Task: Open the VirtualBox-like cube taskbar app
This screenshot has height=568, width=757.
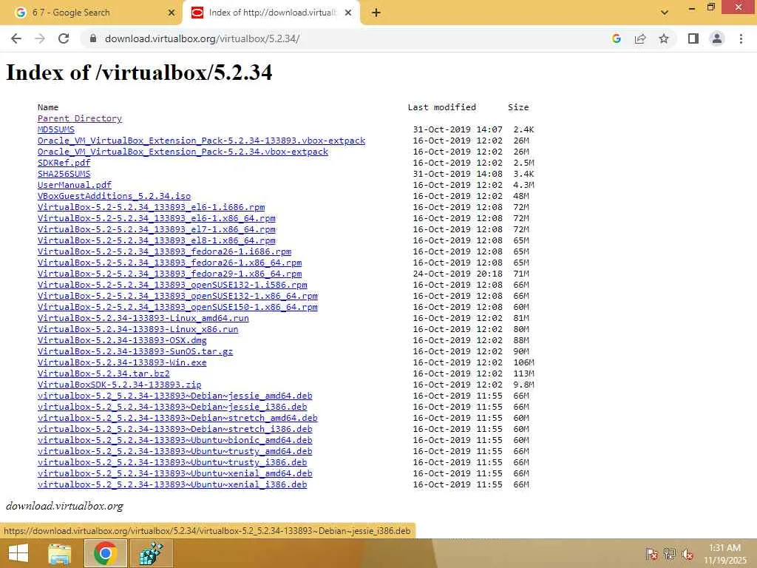Action: pyautogui.click(x=151, y=553)
